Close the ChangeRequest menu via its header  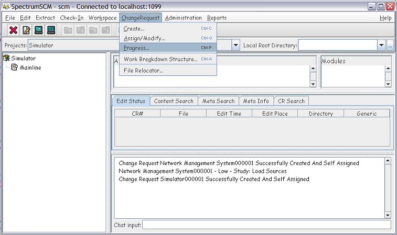(141, 18)
